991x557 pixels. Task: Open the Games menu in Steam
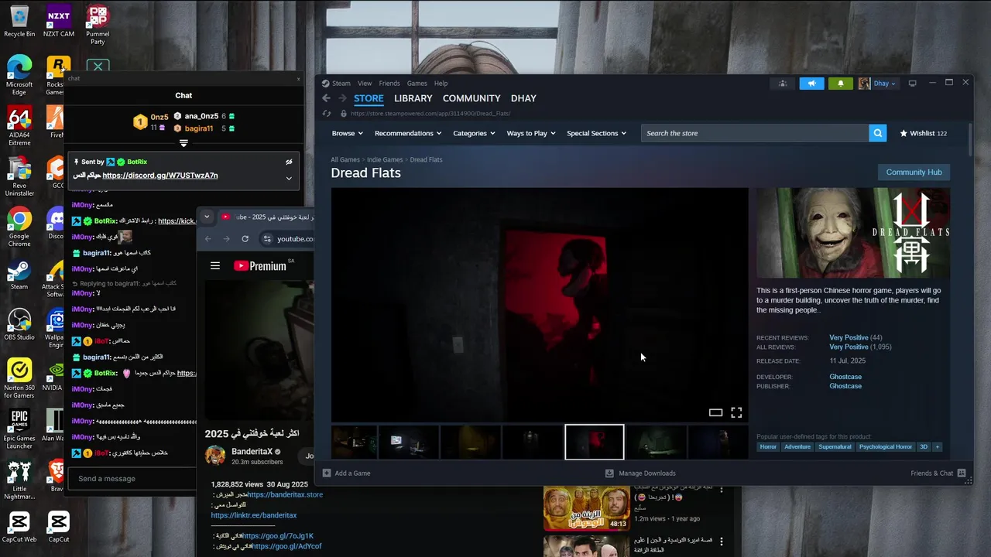[417, 84]
